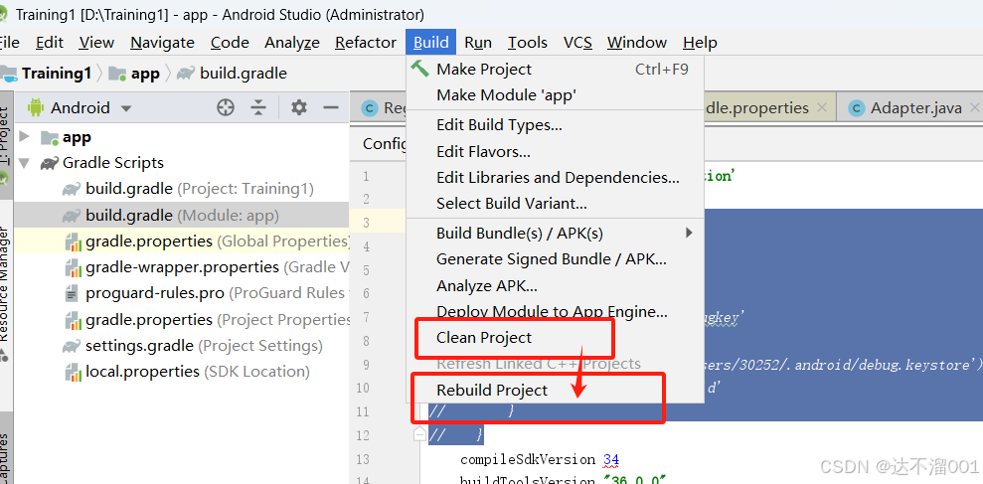The image size is (983, 484).
Task: Click the scroll-from-source target icon
Action: [225, 108]
